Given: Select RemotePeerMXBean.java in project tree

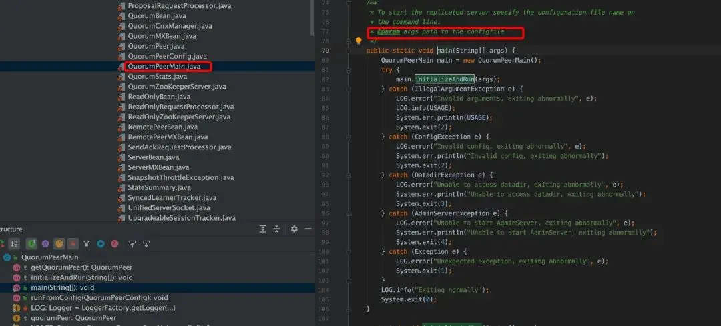Looking at the screenshot, I should pos(168,137).
